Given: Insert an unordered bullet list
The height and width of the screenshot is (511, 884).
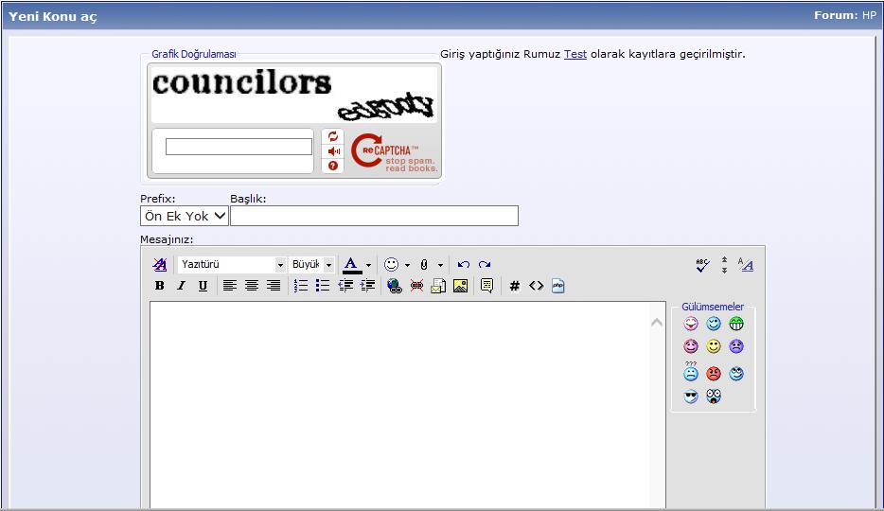Looking at the screenshot, I should (x=323, y=286).
